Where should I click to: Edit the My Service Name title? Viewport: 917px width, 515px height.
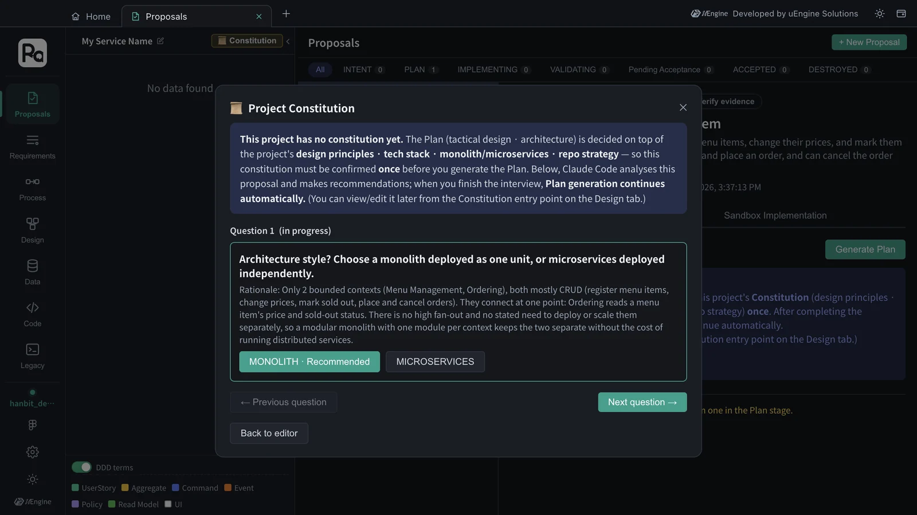pyautogui.click(x=160, y=41)
